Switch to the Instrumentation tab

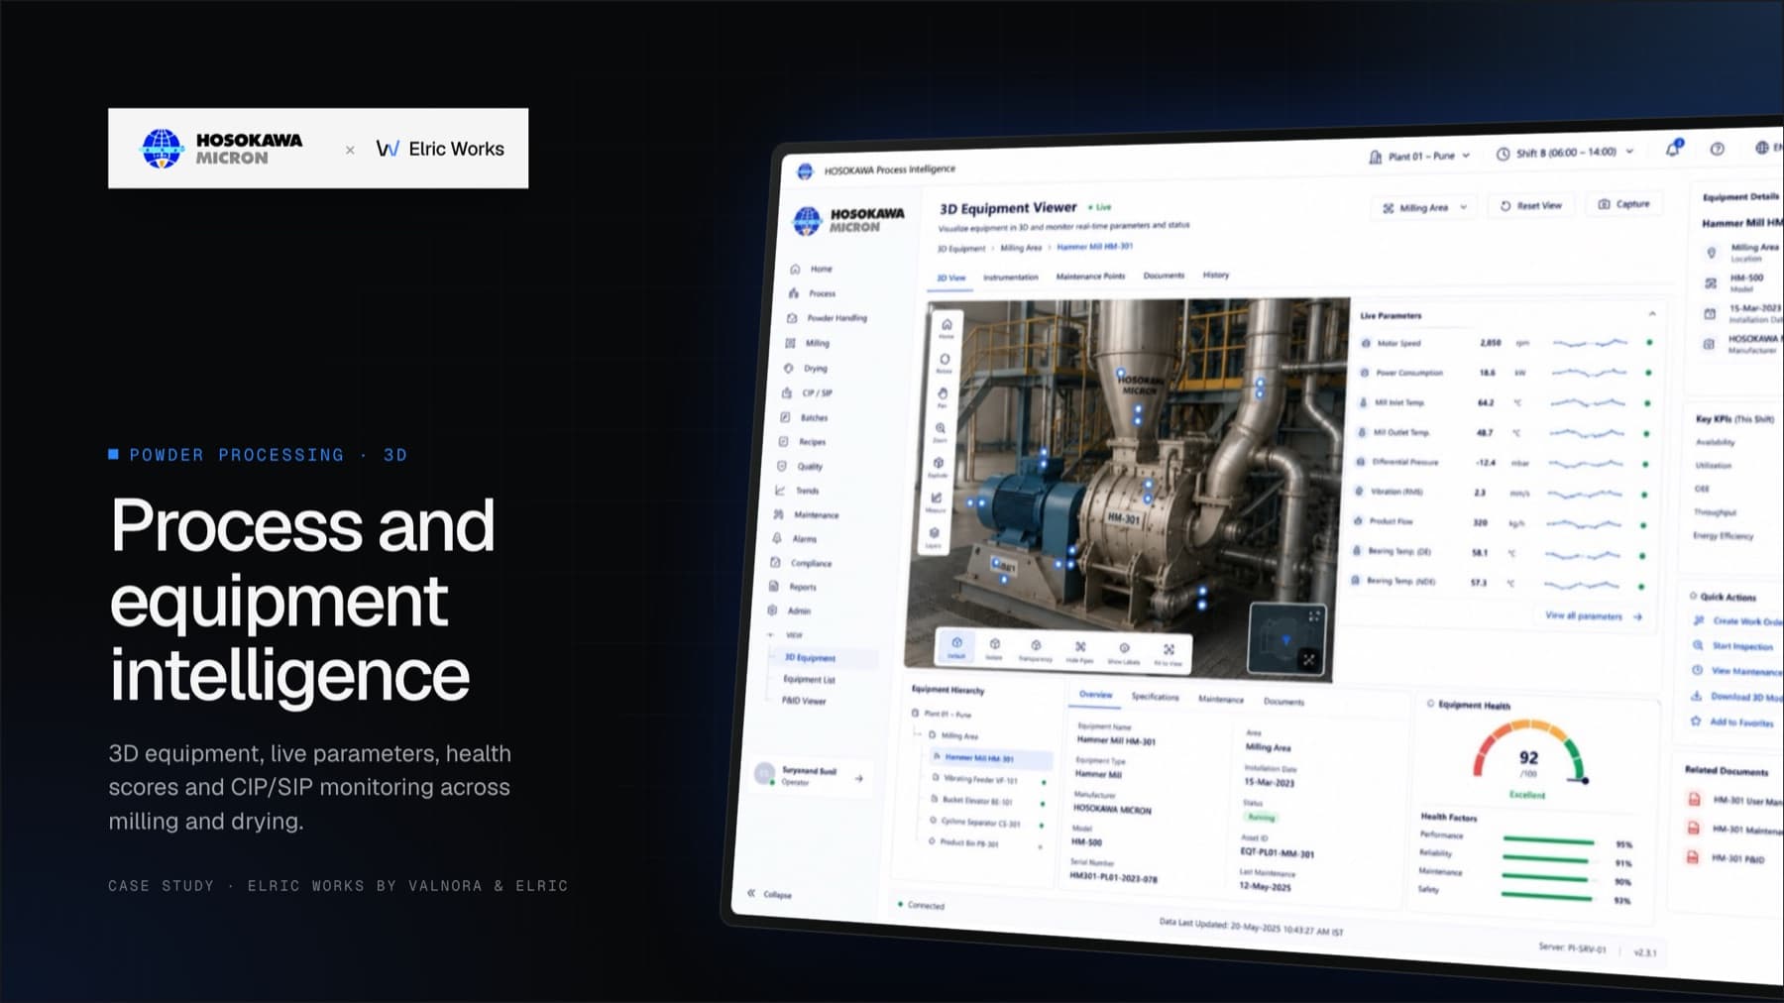1010,278
